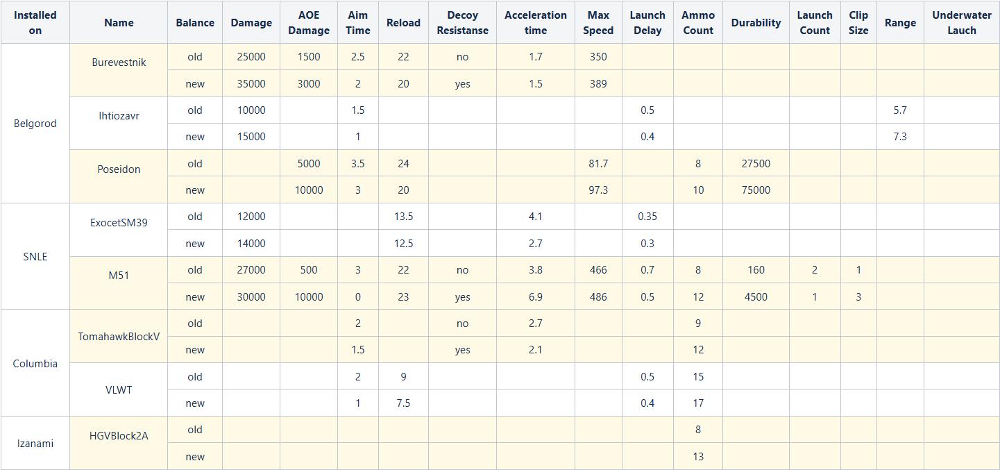Click ExocetSM39 reload value '13.5'
The width and height of the screenshot is (1000, 470).
(x=403, y=217)
